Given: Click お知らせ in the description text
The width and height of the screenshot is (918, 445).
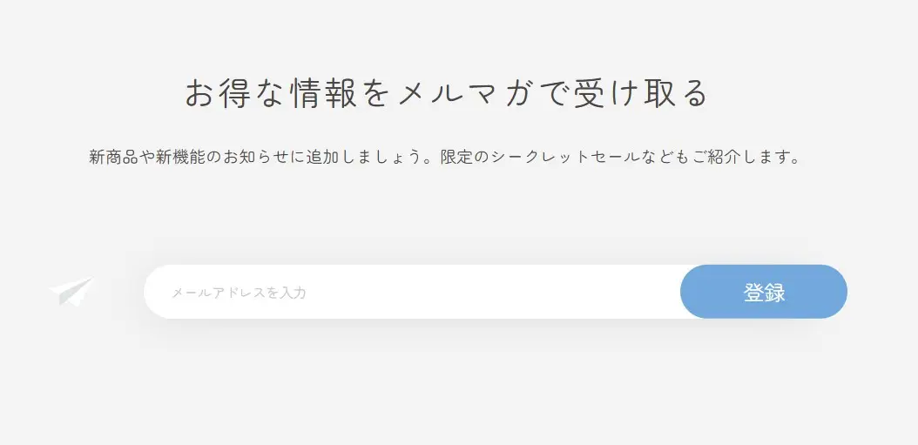Looking at the screenshot, I should 255,157.
